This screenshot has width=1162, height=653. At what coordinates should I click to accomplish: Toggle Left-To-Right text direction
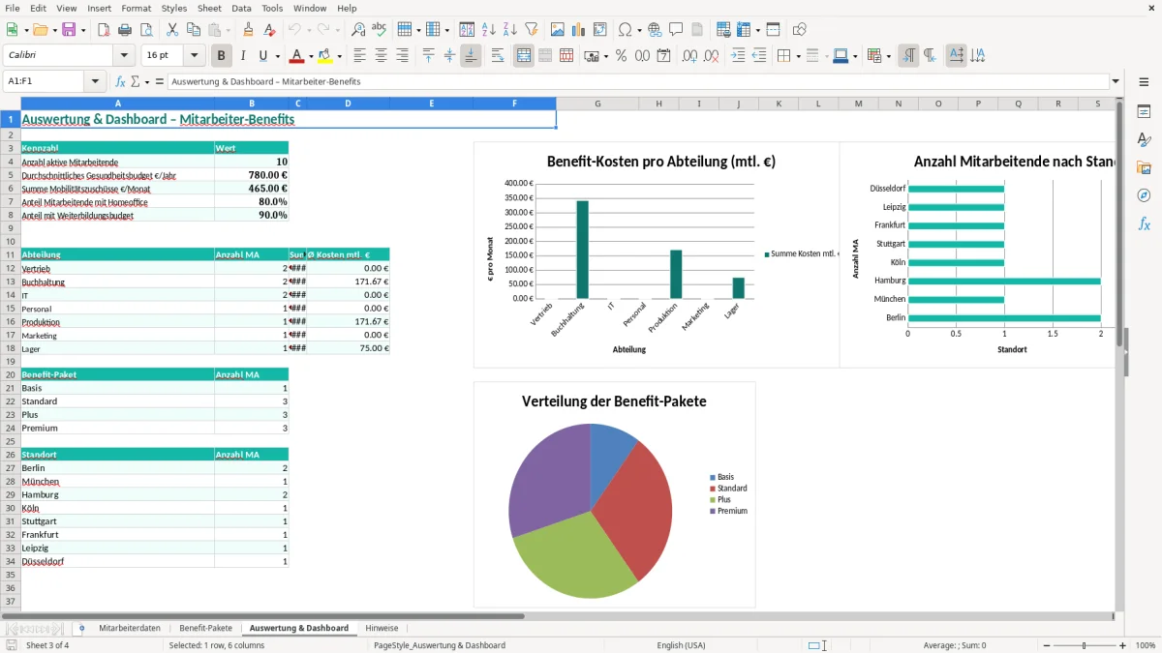[x=908, y=56]
